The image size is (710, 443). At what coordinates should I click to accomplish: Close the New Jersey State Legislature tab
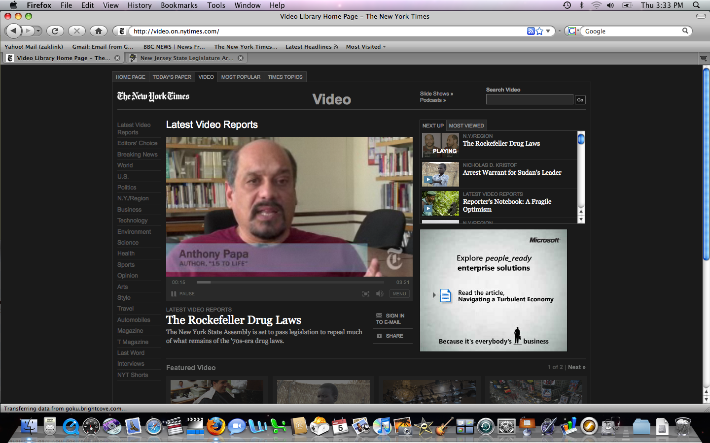point(241,58)
